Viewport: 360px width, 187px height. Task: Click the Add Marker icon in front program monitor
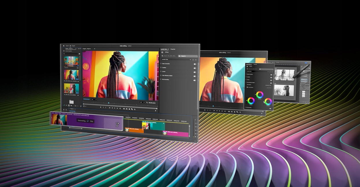(x=101, y=107)
